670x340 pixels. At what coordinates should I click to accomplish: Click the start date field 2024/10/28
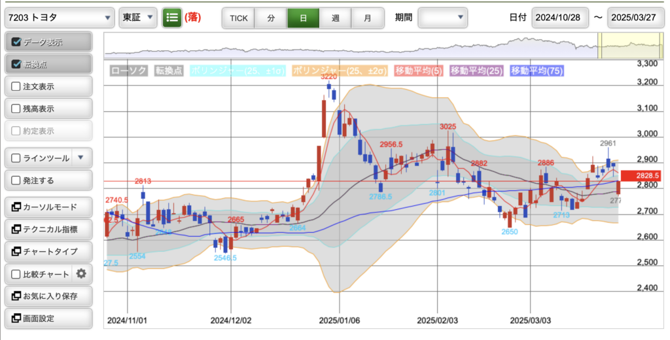coord(560,18)
